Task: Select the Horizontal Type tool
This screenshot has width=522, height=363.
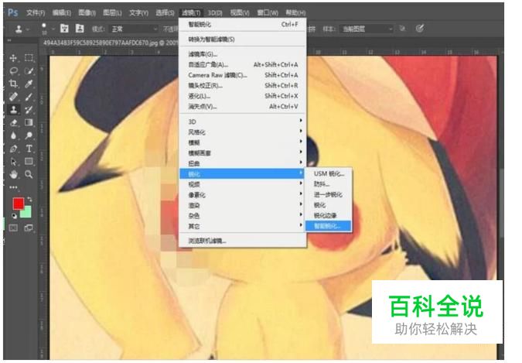Action: (x=29, y=149)
